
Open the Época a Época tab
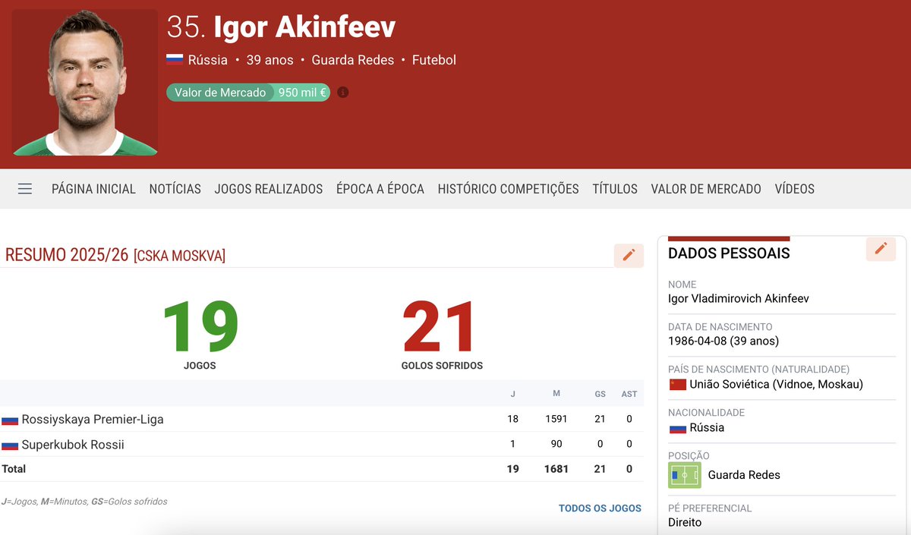click(380, 189)
